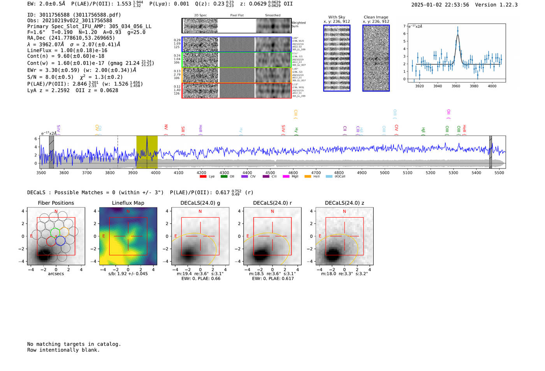Click the RA,Dec coordinates text
The height and width of the screenshot is (371, 545).
[71, 38]
